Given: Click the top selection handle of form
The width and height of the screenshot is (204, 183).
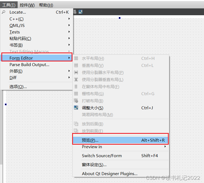Looking at the screenshot, I should [120, 18].
